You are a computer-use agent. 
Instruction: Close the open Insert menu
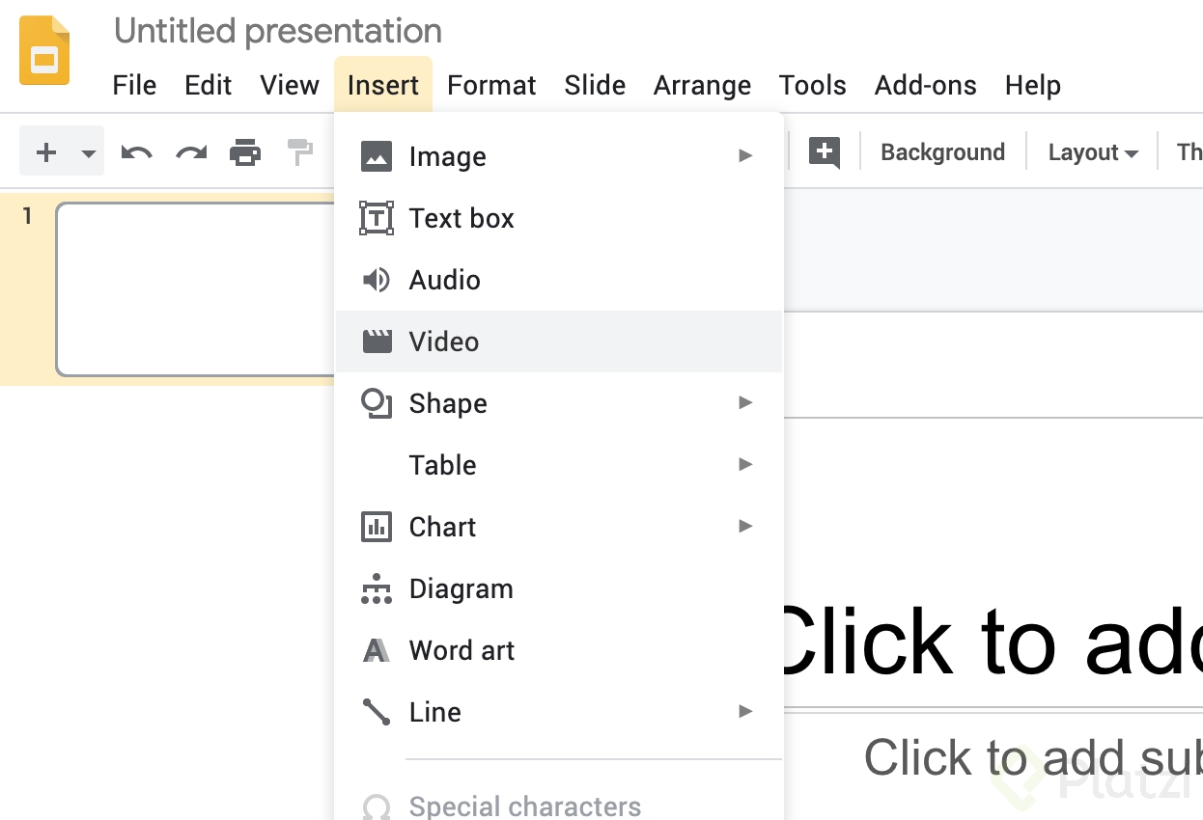[x=383, y=85]
